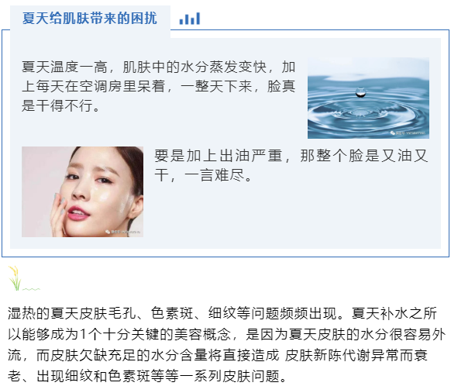The height and width of the screenshot is (386, 451).
Task: Click the paragraph starting 湿热的夏天皮肤毛孔
Action: (x=226, y=345)
